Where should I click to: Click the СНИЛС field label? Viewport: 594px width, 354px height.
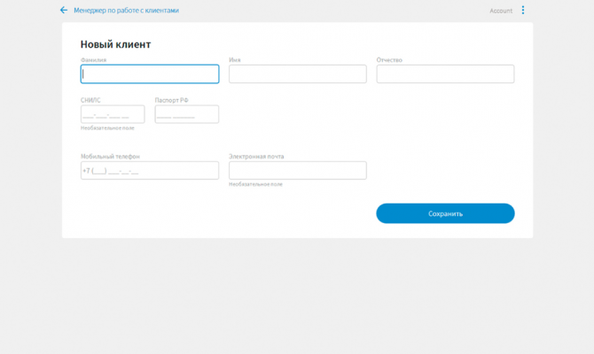[90, 100]
